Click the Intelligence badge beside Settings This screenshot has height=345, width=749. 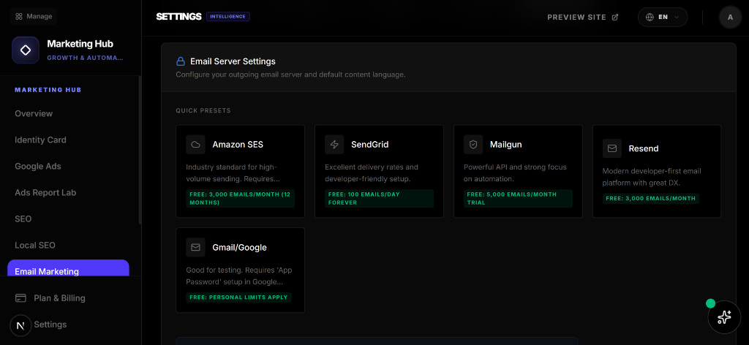(228, 17)
